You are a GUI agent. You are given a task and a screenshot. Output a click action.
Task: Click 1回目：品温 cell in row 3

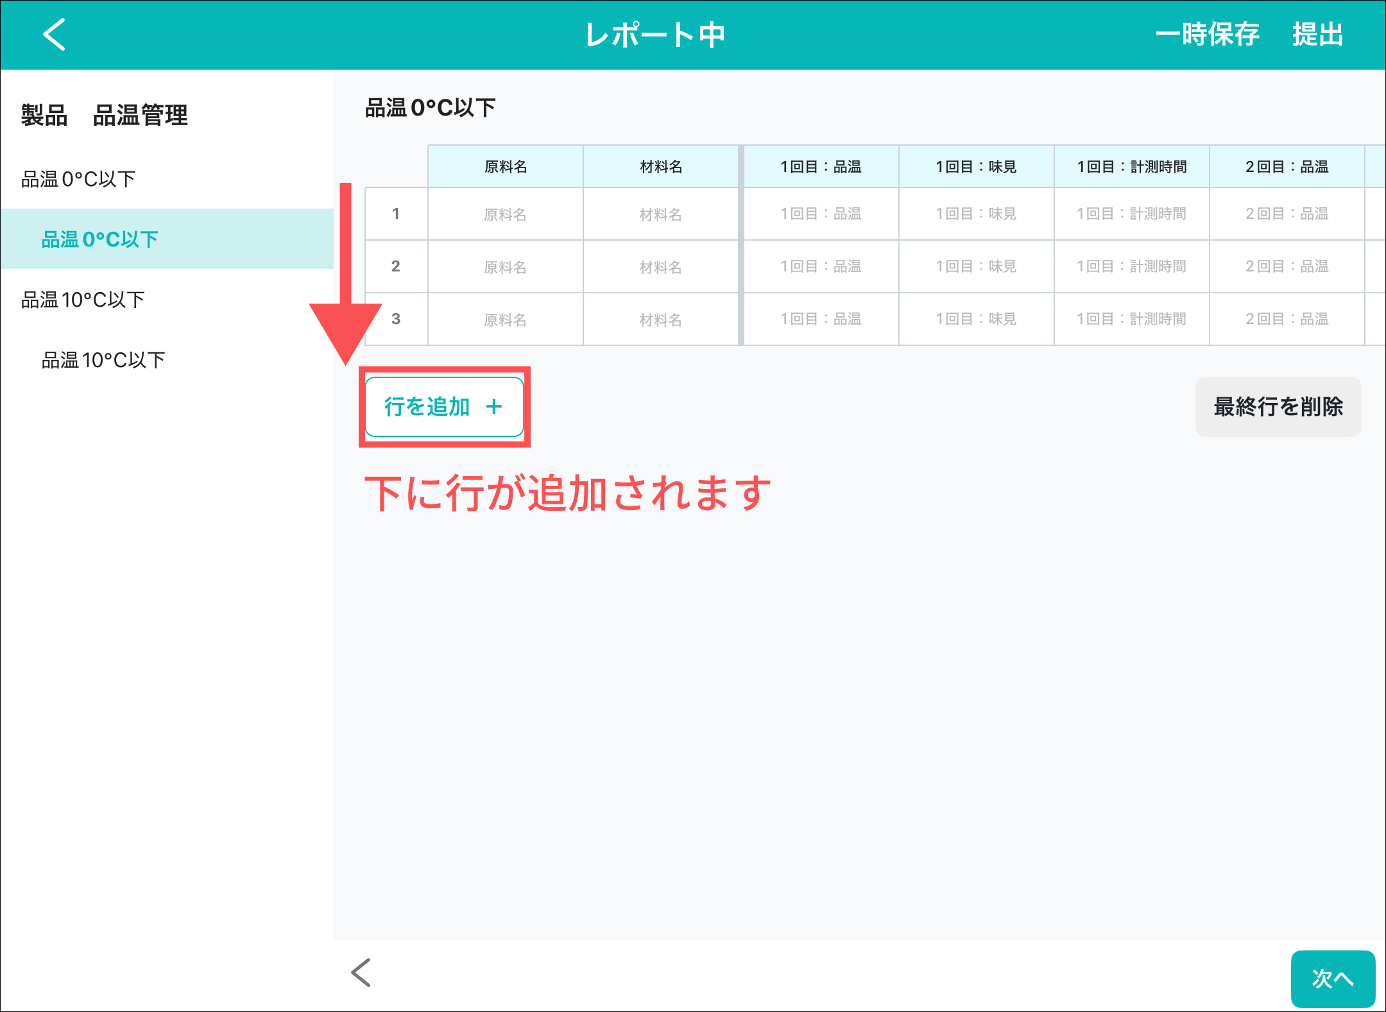click(x=821, y=319)
